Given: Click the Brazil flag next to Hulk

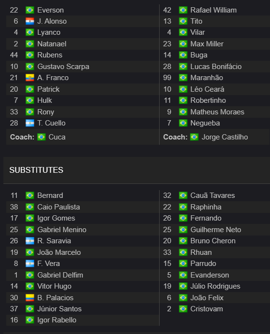Looking at the screenshot, I should click(30, 100).
